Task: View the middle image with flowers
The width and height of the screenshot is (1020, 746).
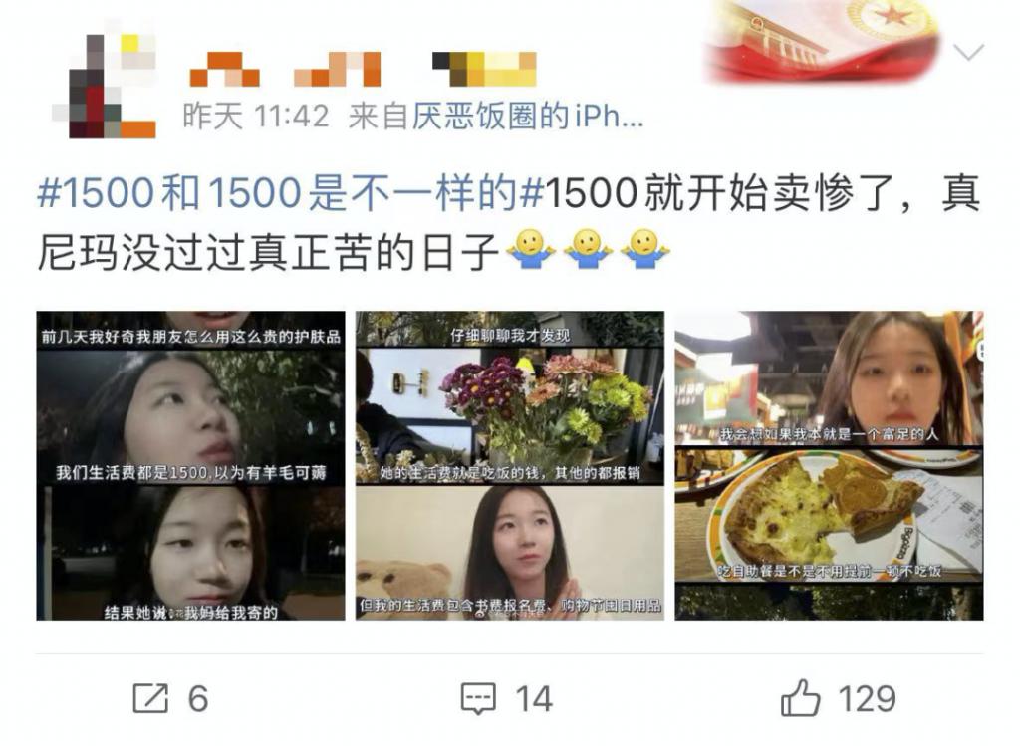Action: [x=510, y=466]
